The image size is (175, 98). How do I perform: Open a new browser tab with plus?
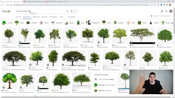[x=68, y=2]
